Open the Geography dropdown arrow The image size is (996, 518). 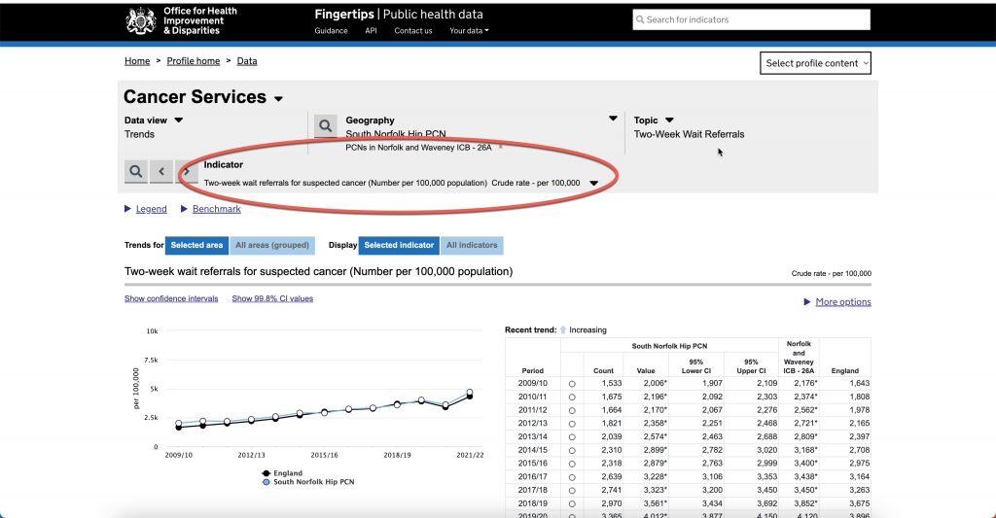click(x=613, y=119)
